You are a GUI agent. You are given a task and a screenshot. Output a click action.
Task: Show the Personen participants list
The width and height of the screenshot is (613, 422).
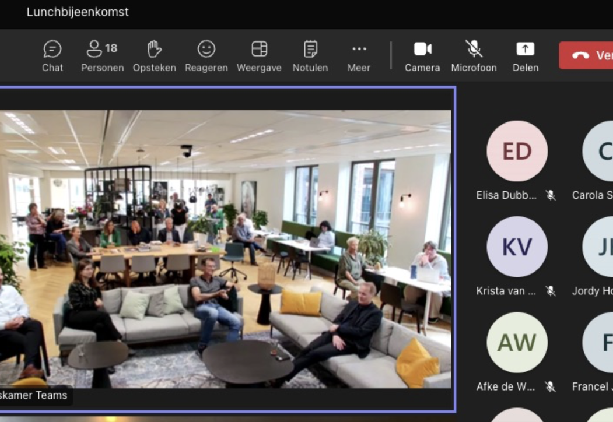coord(102,56)
